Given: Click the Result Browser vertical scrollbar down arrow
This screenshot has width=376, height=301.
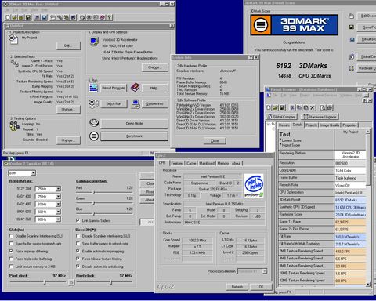Looking at the screenshot, I should 368,284.
